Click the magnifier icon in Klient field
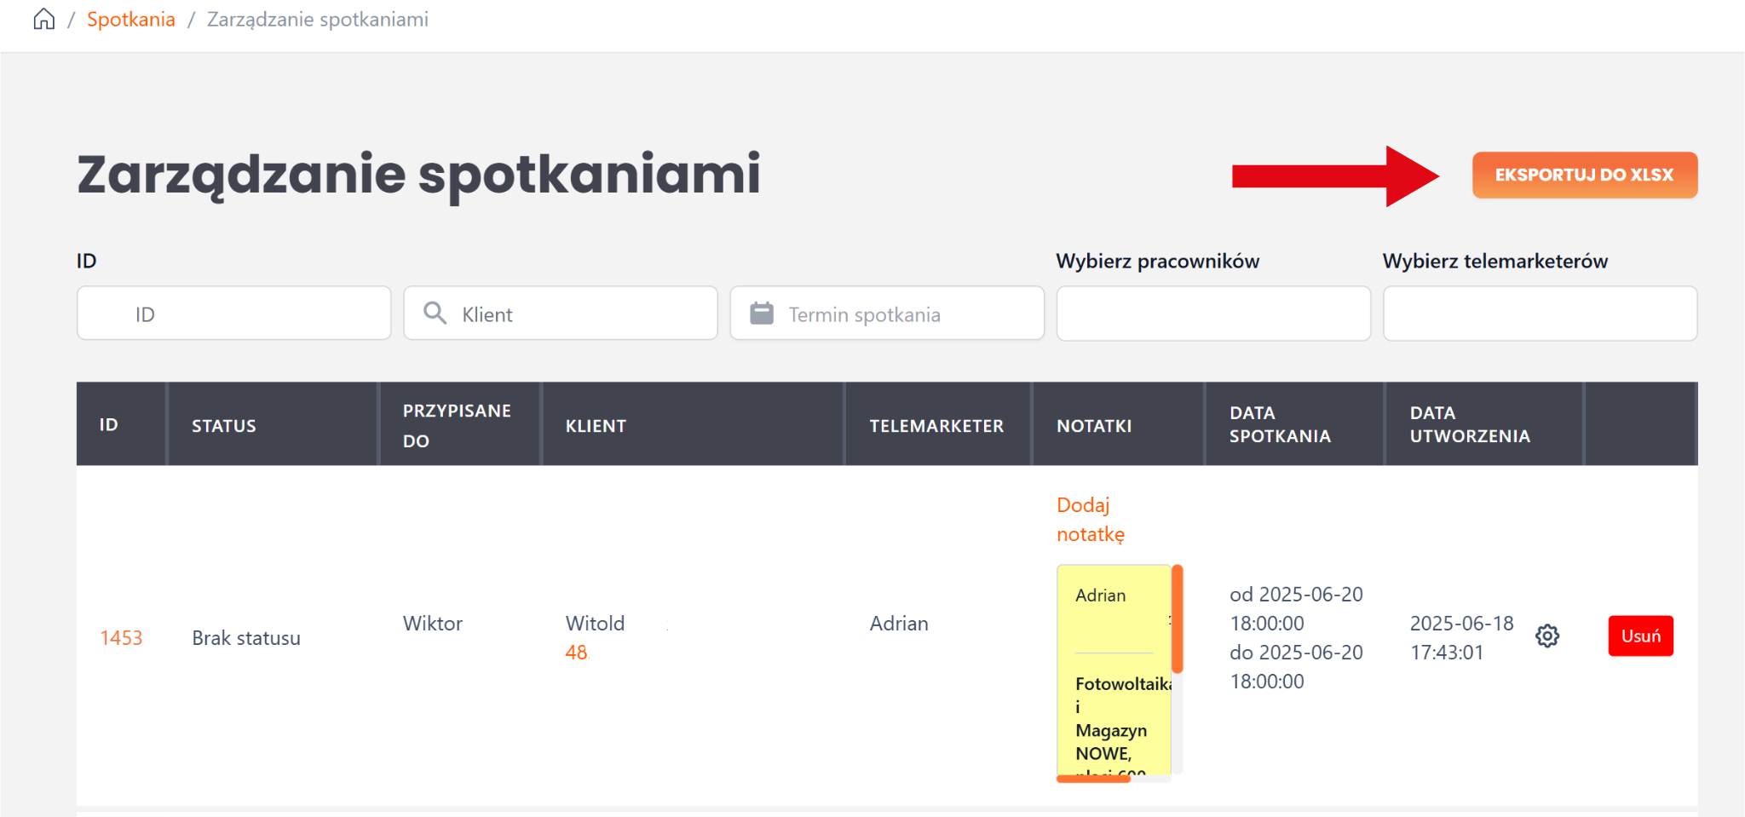The width and height of the screenshot is (1745, 817). pos(435,314)
